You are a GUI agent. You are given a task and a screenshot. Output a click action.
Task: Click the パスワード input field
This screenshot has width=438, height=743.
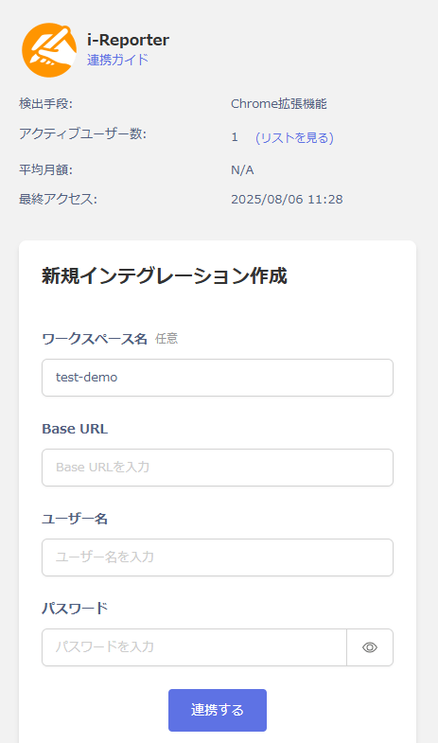[x=194, y=647]
